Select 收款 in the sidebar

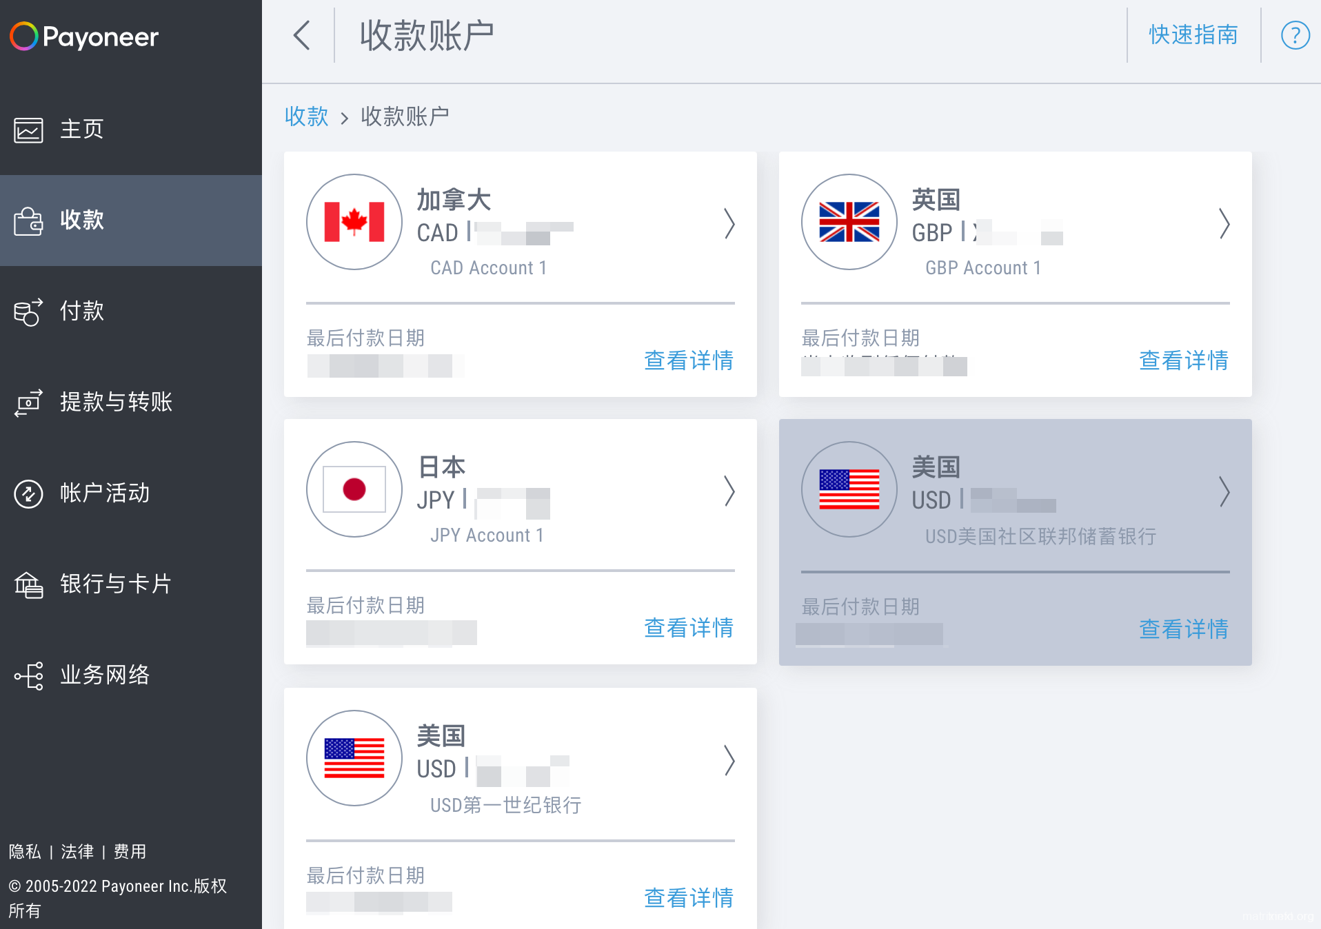[x=131, y=221]
